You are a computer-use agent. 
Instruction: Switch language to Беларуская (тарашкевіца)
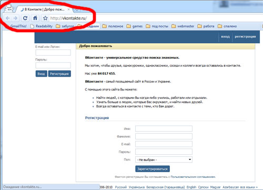pyautogui.click(x=166, y=187)
